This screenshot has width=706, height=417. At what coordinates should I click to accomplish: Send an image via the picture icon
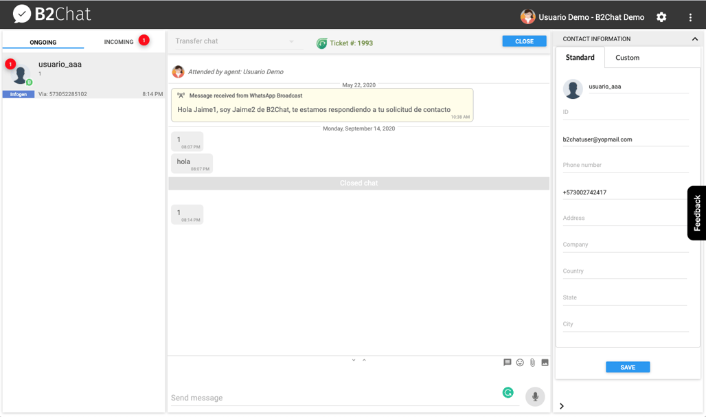(545, 362)
